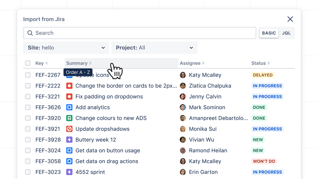
Task: Tick the checkbox for FEF-3928
Action: 28,140
